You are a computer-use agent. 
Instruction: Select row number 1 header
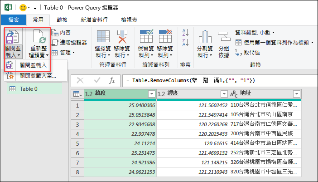pos(77,105)
